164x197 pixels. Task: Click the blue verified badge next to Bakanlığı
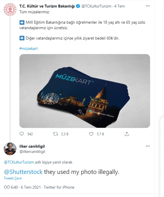click(x=78, y=6)
